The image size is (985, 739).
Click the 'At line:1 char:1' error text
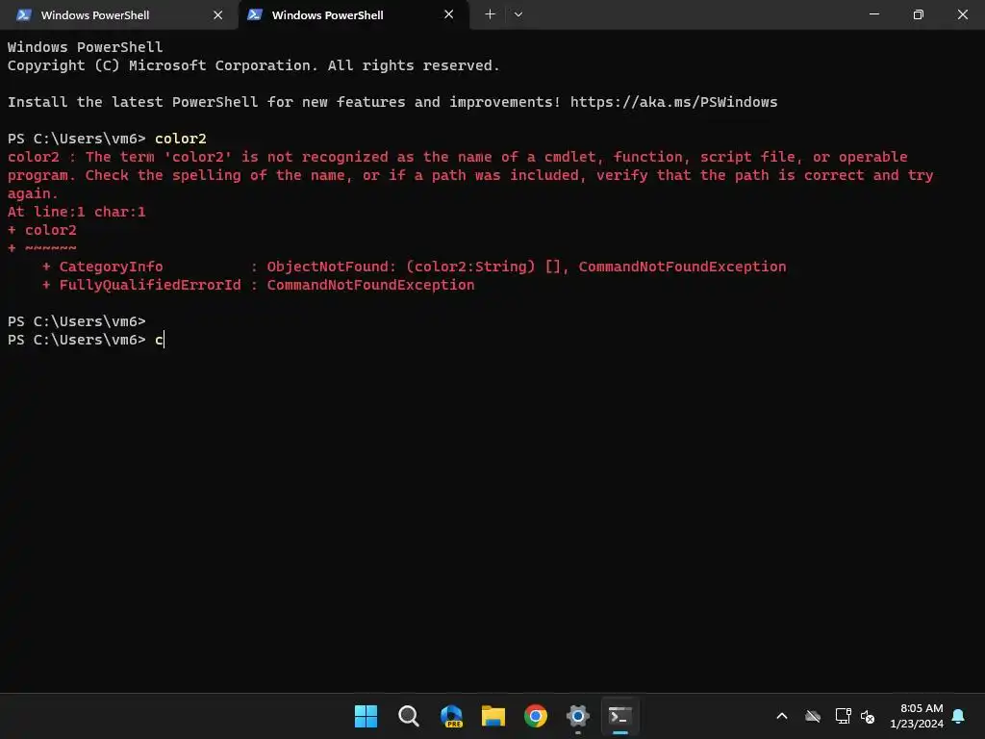coord(77,212)
